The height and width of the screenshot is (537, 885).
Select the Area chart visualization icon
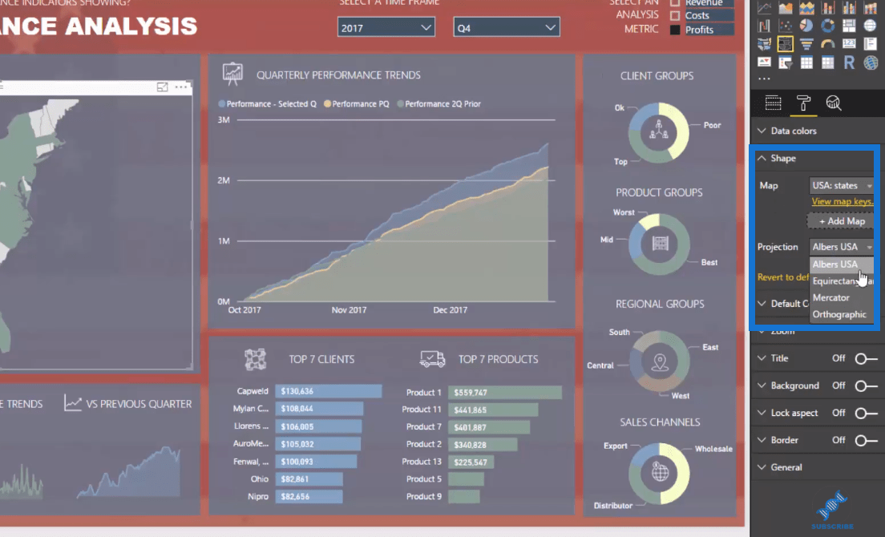tap(786, 8)
